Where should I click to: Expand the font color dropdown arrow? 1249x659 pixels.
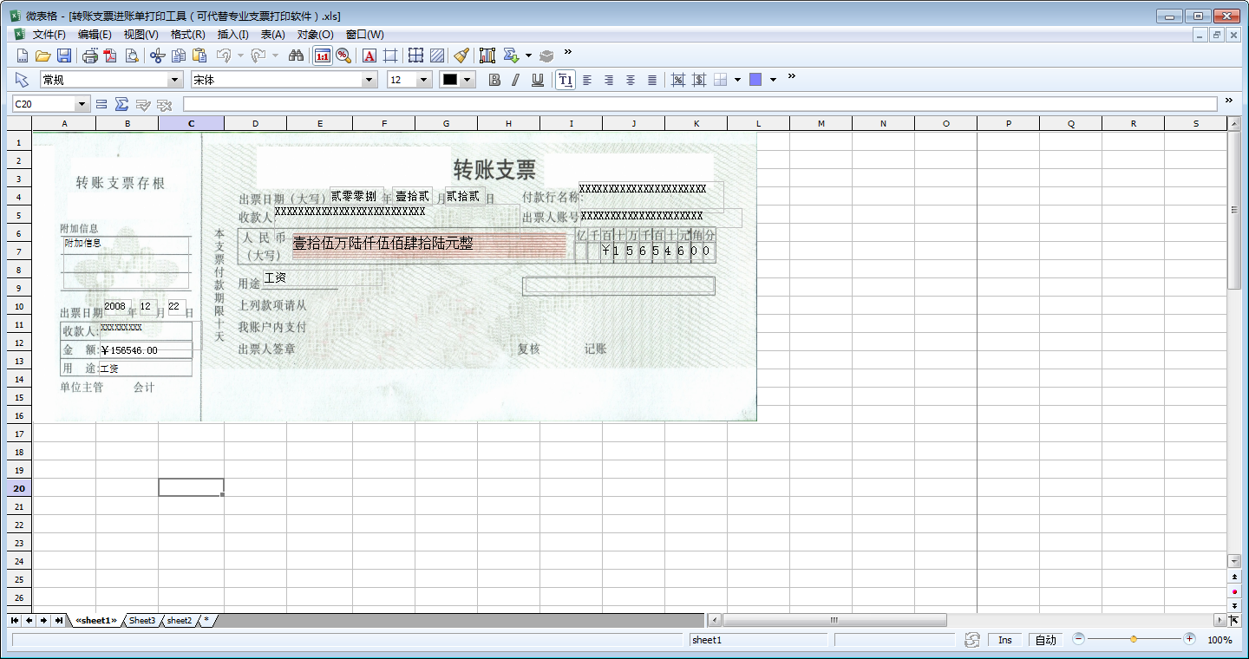tap(468, 80)
